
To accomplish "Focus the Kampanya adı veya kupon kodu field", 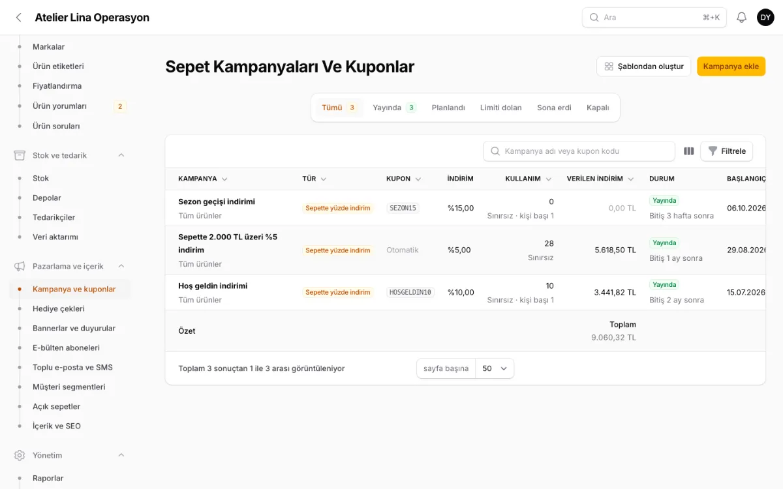I will click(x=579, y=151).
